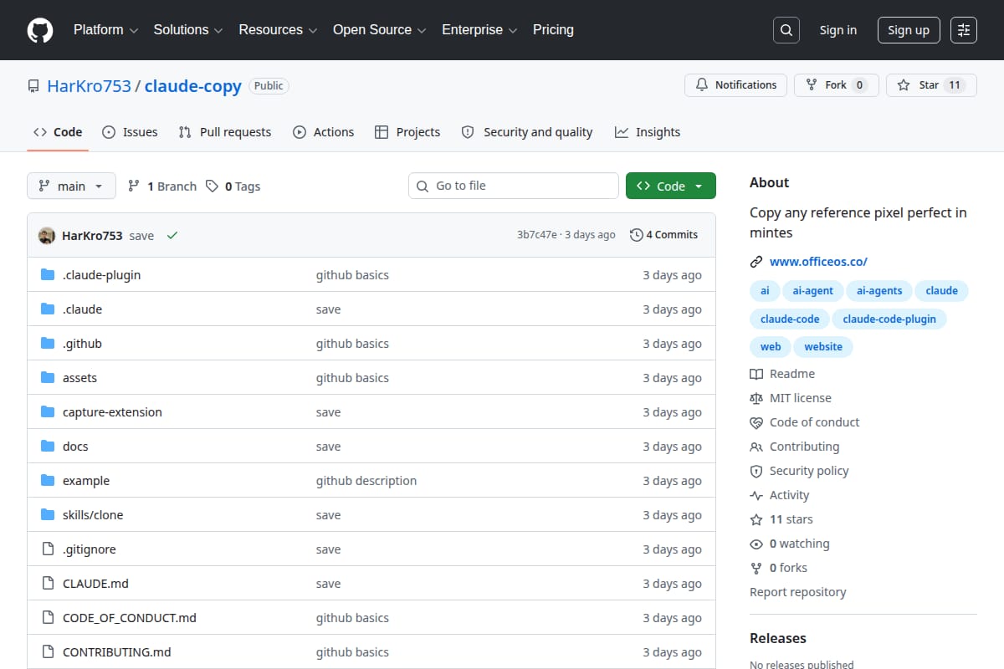Image resolution: width=1004 pixels, height=669 pixels.
Task: Expand the Open Source menu
Action: [x=380, y=30]
